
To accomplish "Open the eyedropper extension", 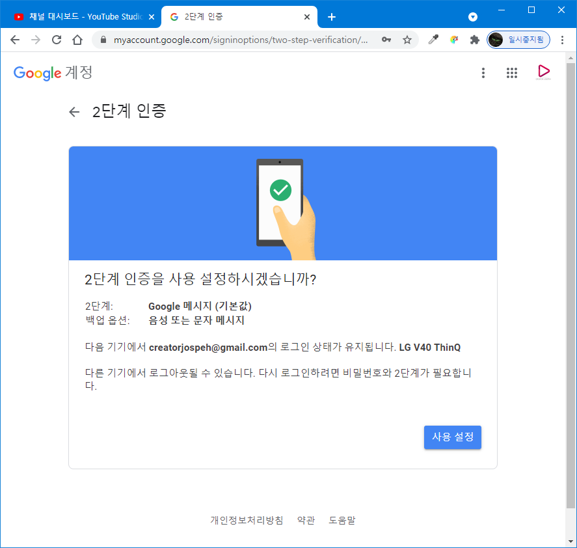I will pyautogui.click(x=433, y=40).
